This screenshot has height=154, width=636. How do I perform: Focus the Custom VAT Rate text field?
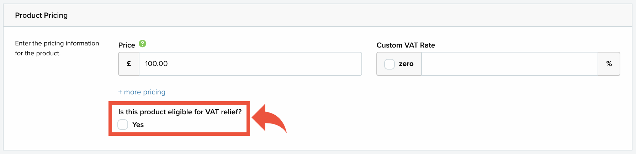(509, 64)
